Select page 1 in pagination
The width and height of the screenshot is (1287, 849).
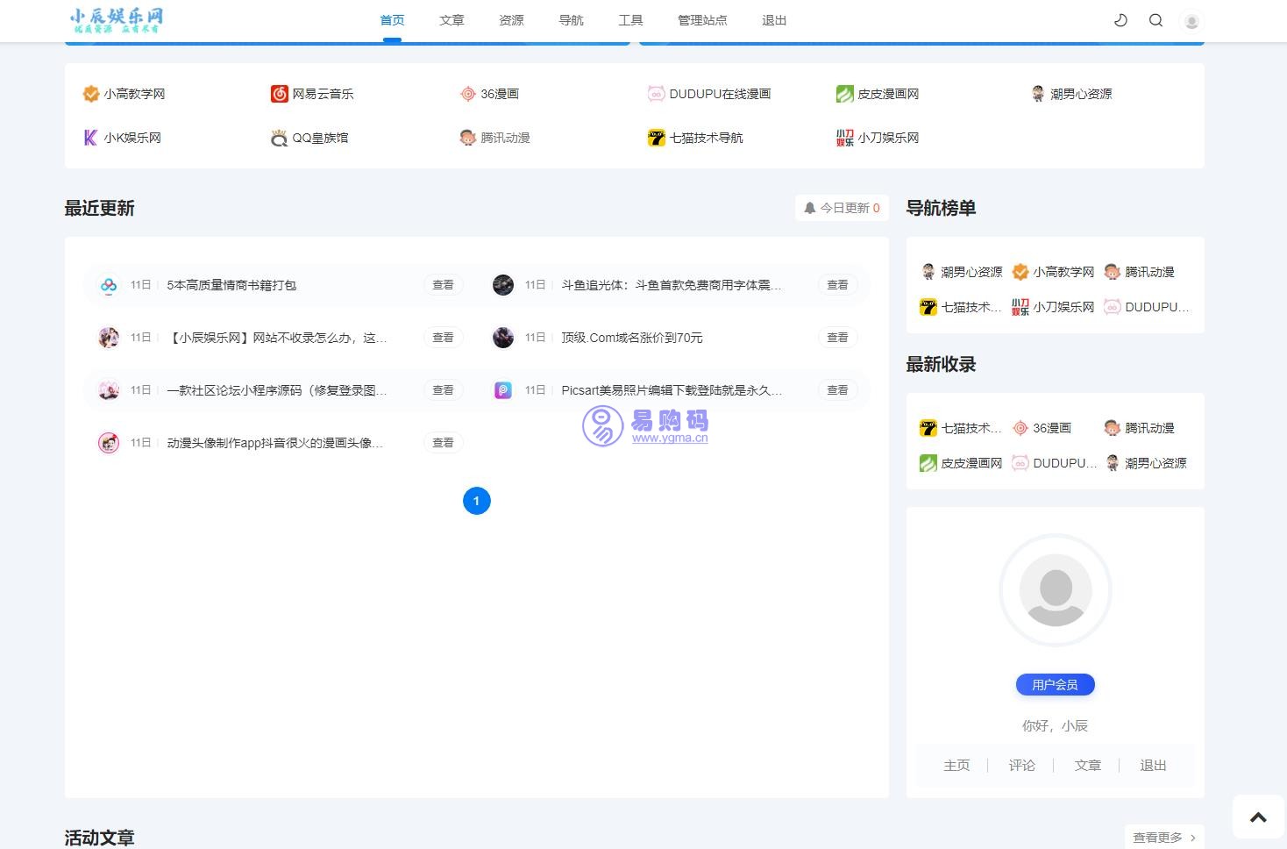(477, 501)
